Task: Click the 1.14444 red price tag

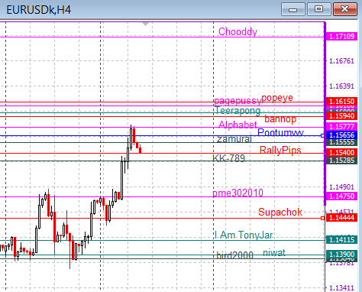Action: 341,218
